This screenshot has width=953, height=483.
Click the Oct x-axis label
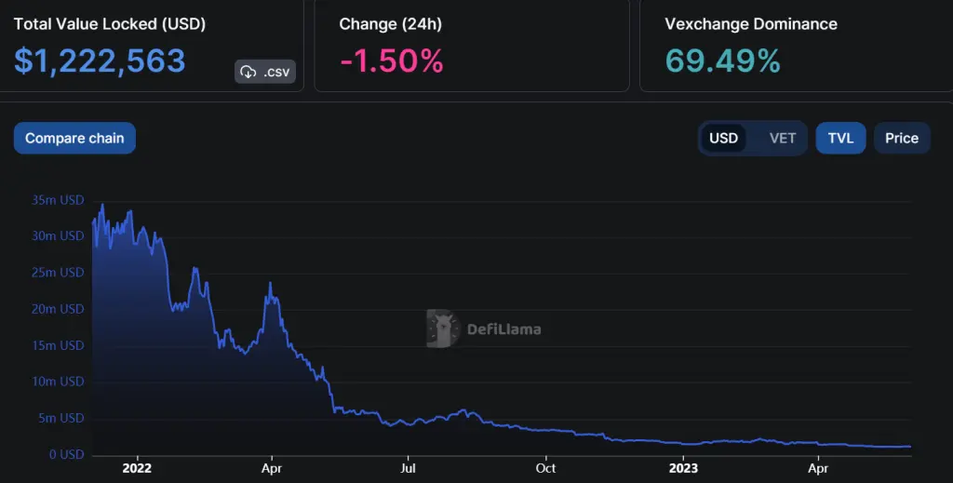545,468
